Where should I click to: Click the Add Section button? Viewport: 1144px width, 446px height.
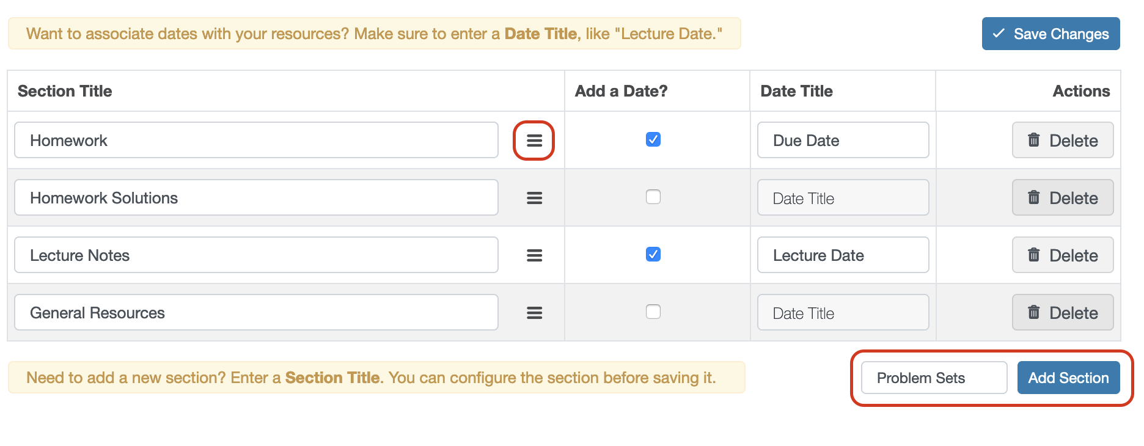(x=1068, y=378)
